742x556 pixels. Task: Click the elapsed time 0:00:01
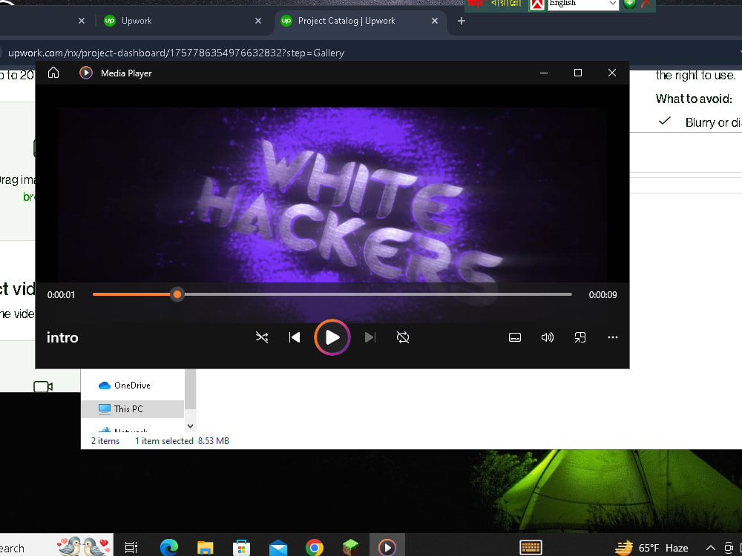[x=61, y=294]
